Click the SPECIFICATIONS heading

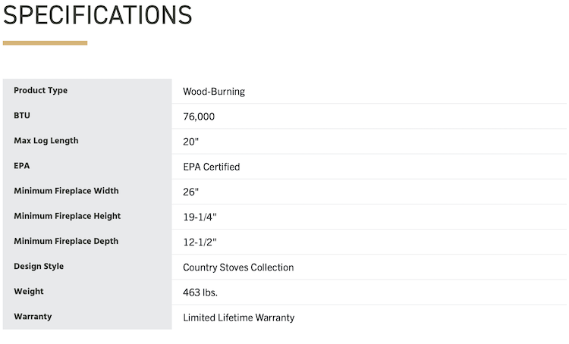97,14
